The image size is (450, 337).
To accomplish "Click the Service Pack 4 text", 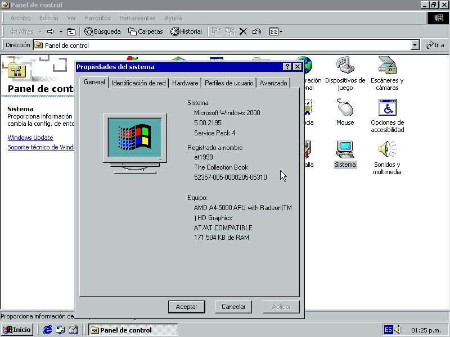I will click(x=215, y=133).
